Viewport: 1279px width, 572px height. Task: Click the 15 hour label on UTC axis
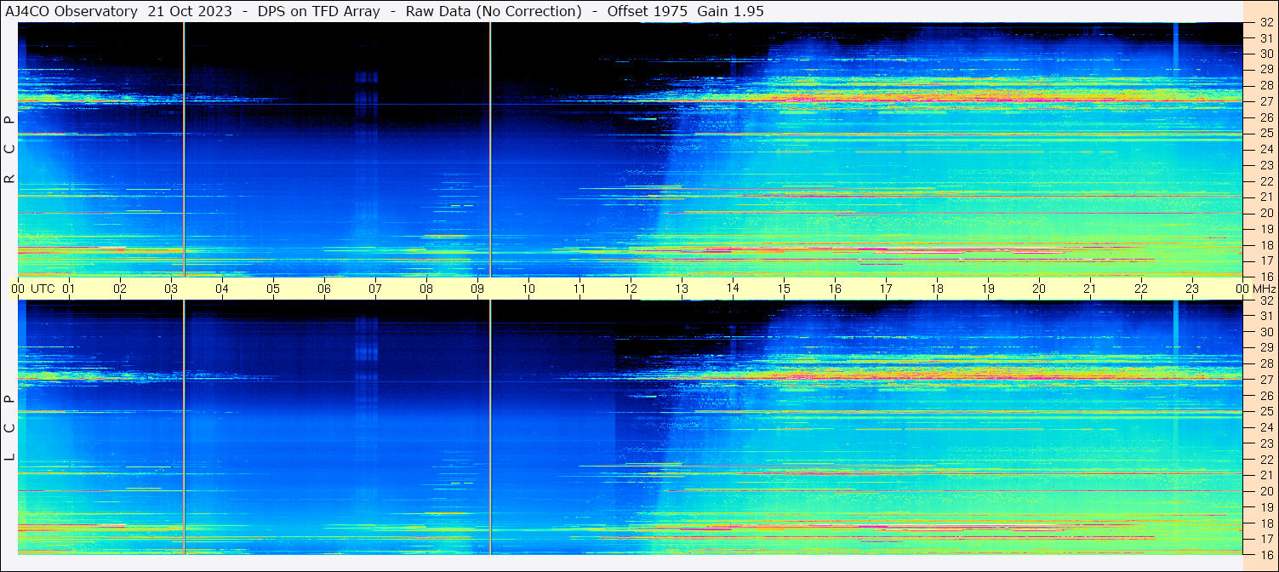click(784, 289)
